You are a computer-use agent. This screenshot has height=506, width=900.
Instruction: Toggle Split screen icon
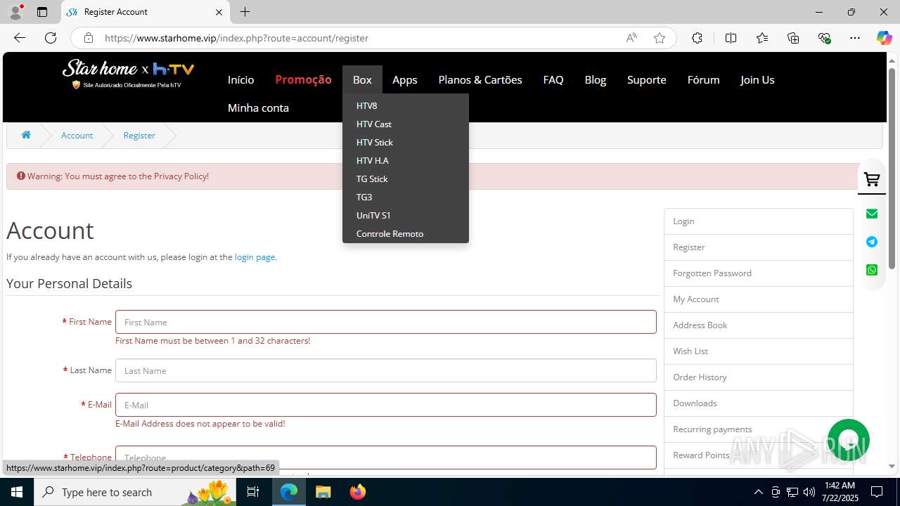coord(731,38)
